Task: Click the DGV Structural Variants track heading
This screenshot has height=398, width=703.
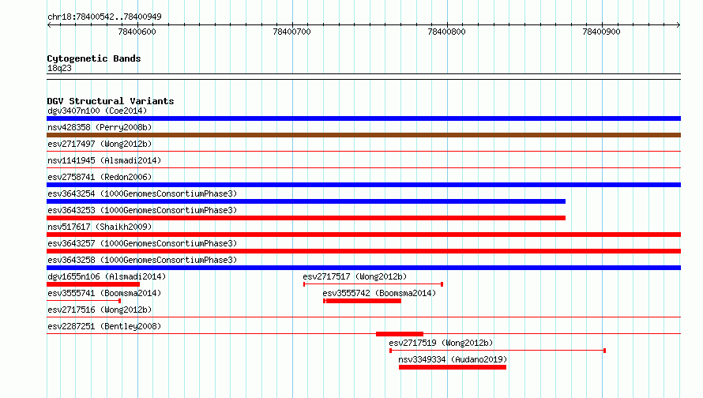Action: coord(111,101)
